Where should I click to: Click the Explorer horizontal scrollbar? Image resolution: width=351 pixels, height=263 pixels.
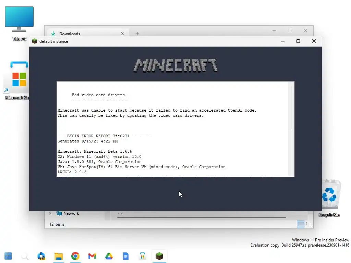(202, 217)
